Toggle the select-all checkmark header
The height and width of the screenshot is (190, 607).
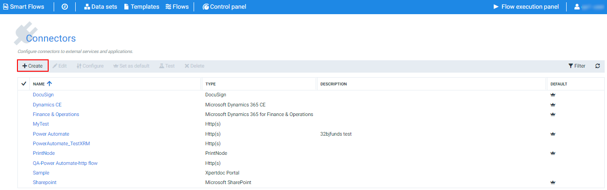(x=24, y=84)
